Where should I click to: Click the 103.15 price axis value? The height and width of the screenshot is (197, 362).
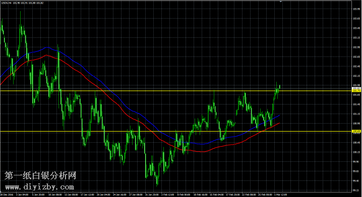pos(356,38)
